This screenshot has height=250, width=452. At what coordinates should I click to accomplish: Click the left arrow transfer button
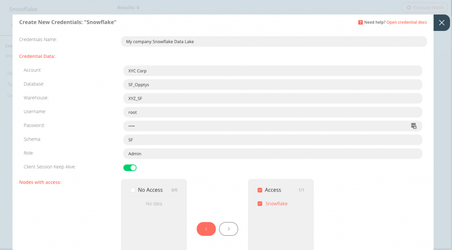(206, 229)
